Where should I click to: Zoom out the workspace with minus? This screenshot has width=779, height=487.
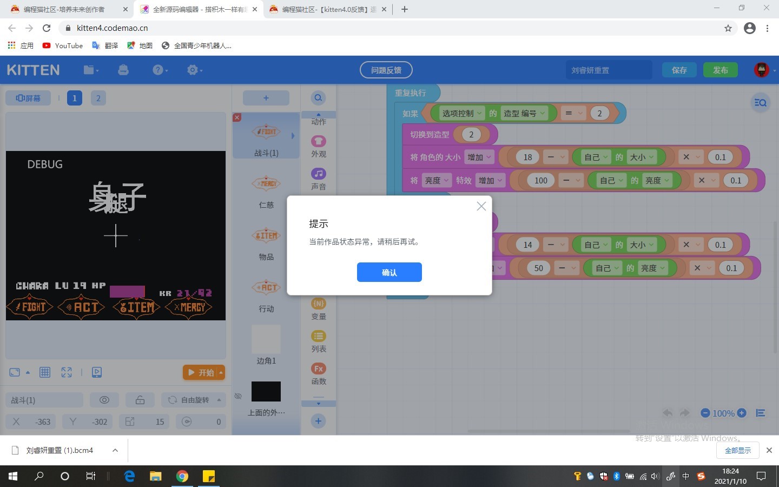tap(705, 413)
